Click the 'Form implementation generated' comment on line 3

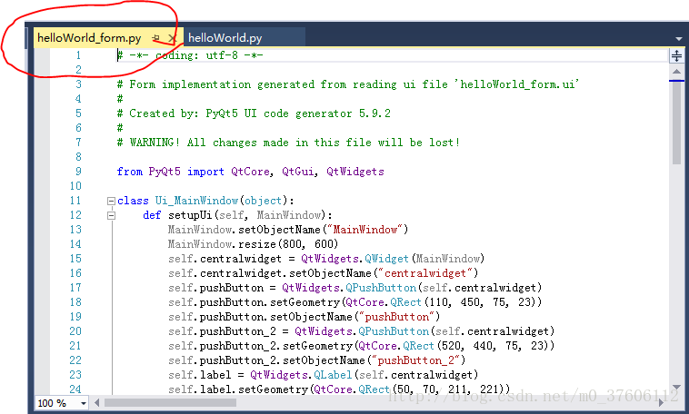pyautogui.click(x=347, y=84)
